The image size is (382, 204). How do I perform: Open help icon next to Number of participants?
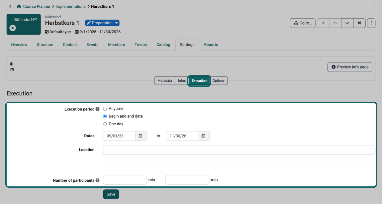pyautogui.click(x=97, y=180)
